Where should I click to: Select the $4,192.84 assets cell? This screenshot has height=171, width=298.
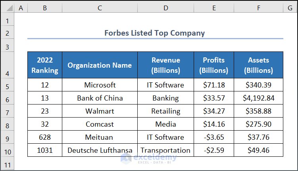click(x=258, y=98)
